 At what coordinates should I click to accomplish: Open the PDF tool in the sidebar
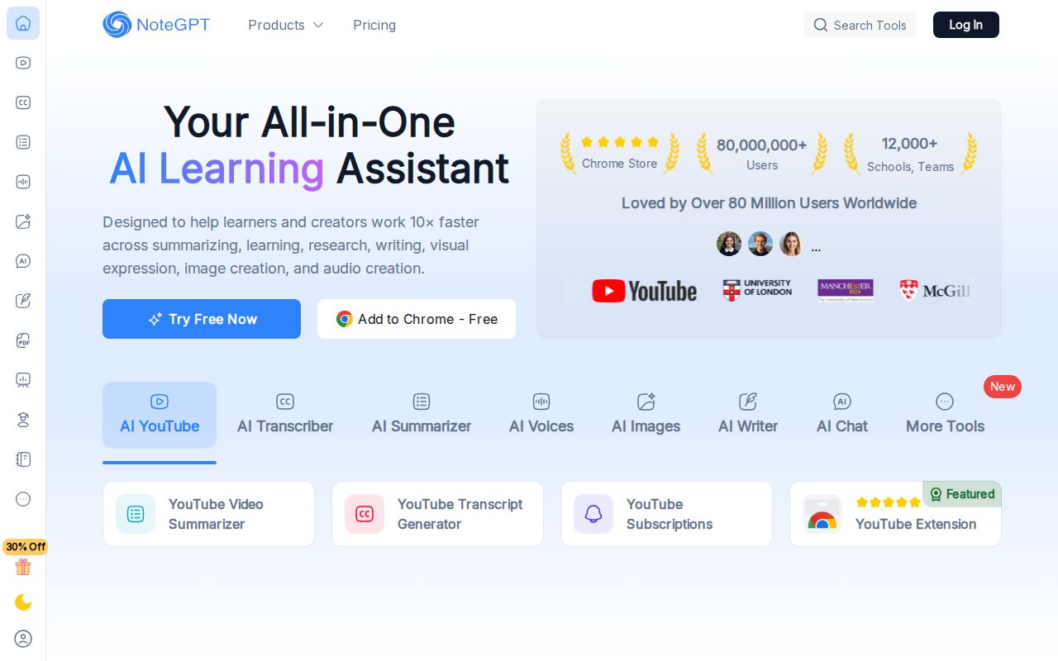pos(23,340)
